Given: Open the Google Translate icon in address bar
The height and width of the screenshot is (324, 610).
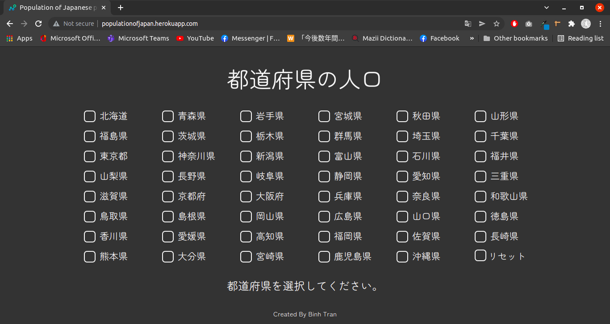Looking at the screenshot, I should tap(469, 23).
